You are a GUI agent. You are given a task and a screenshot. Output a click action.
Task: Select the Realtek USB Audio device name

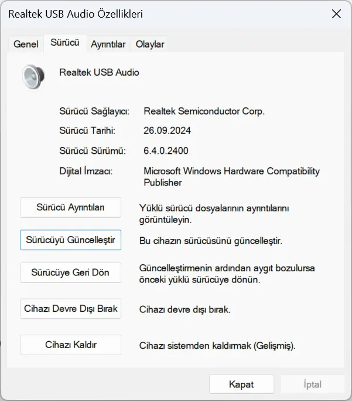99,72
